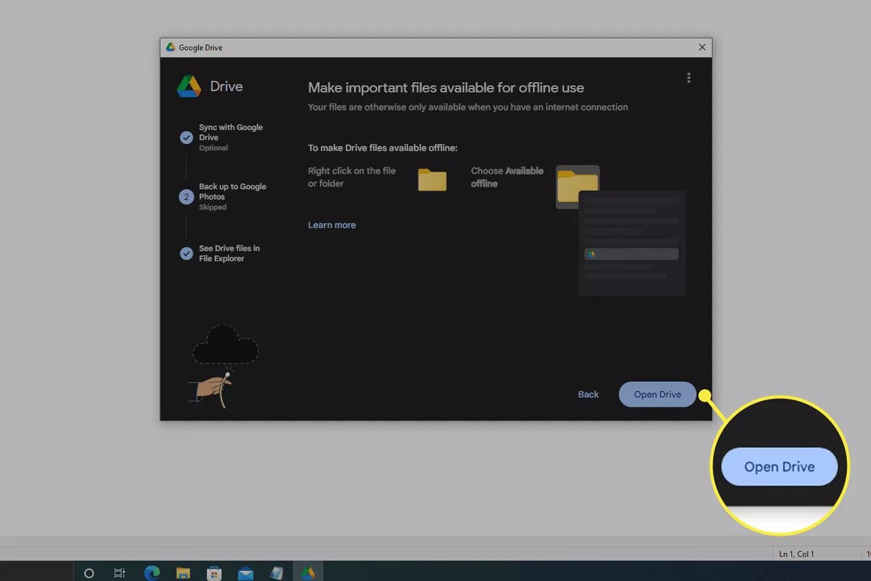The height and width of the screenshot is (581, 871).
Task: Click the Choose Available offline instruction text
Action: 507,177
